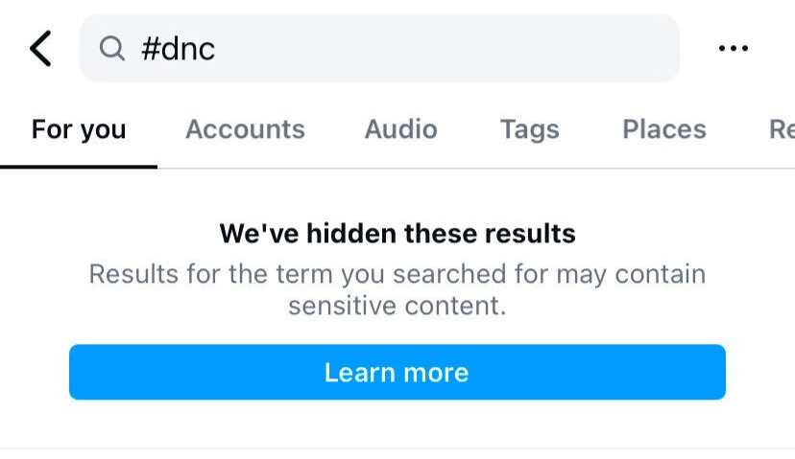Open the three-dot more options menu
This screenshot has height=459, width=795.
tap(733, 48)
